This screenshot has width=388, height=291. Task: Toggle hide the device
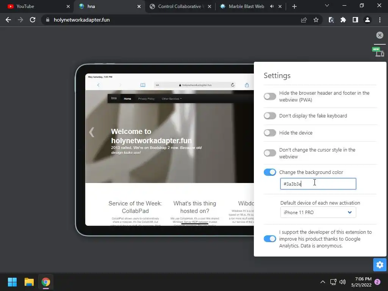pyautogui.click(x=270, y=133)
